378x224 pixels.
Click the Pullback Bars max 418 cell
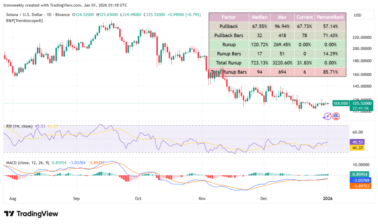tap(282, 35)
